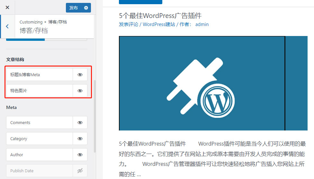Click the 文章结构 section heading

[15, 59]
